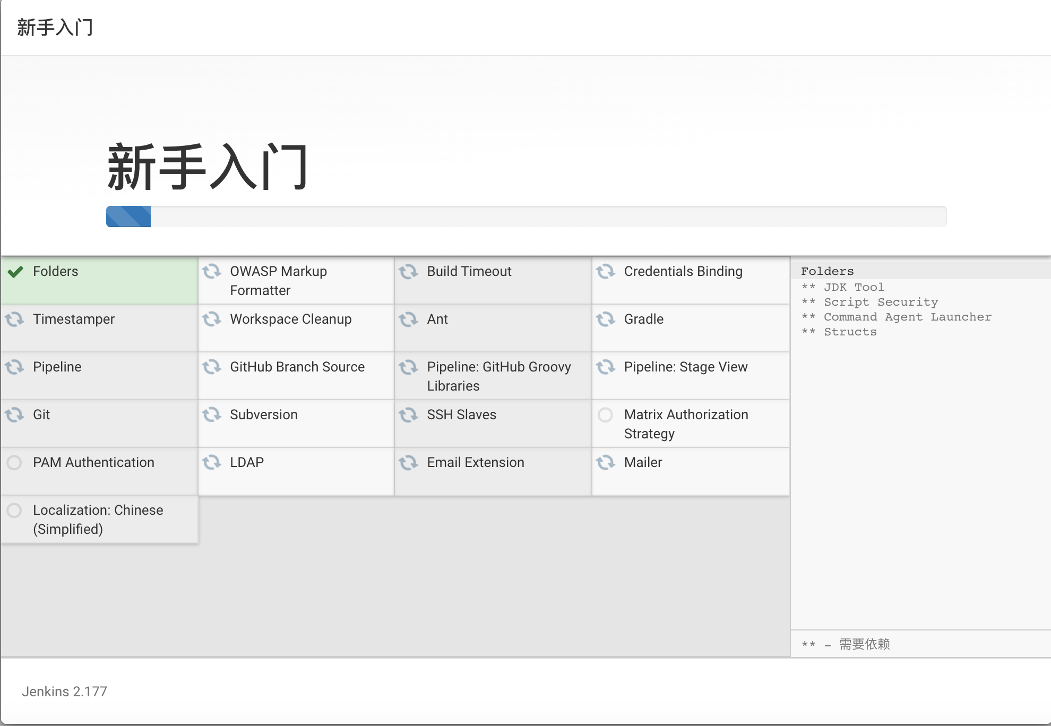Click the pending circle for Localization Chinese
Viewport: 1051px width, 726px height.
pos(14,511)
